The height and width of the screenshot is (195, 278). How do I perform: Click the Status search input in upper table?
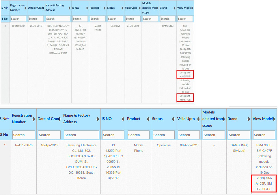(x=115, y=19)
